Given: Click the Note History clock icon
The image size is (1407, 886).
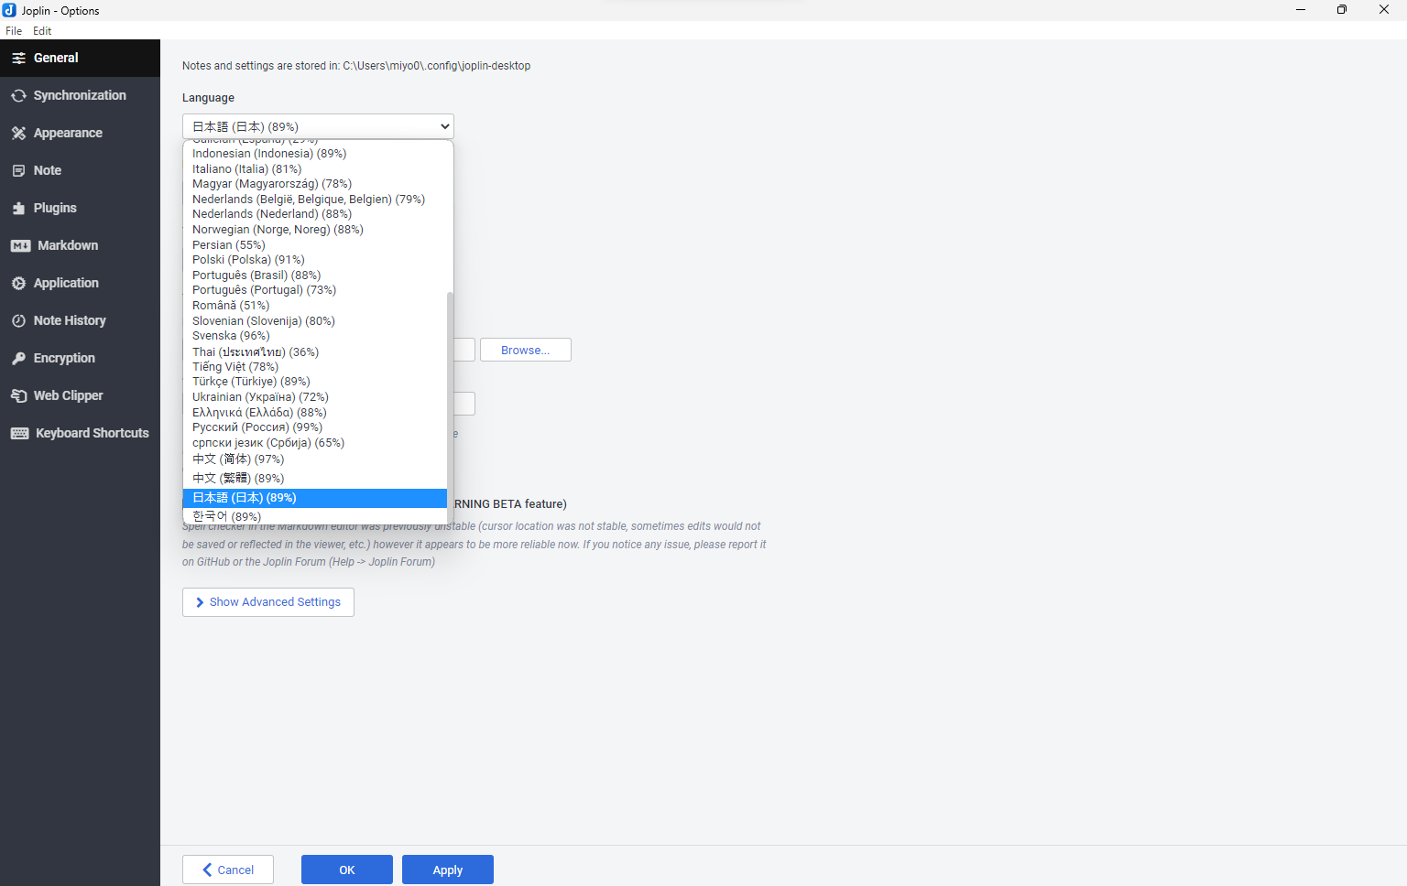Looking at the screenshot, I should [x=18, y=321].
